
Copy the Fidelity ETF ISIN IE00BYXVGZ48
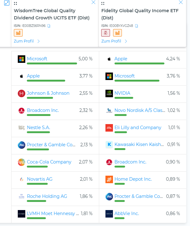[x=136, y=26]
